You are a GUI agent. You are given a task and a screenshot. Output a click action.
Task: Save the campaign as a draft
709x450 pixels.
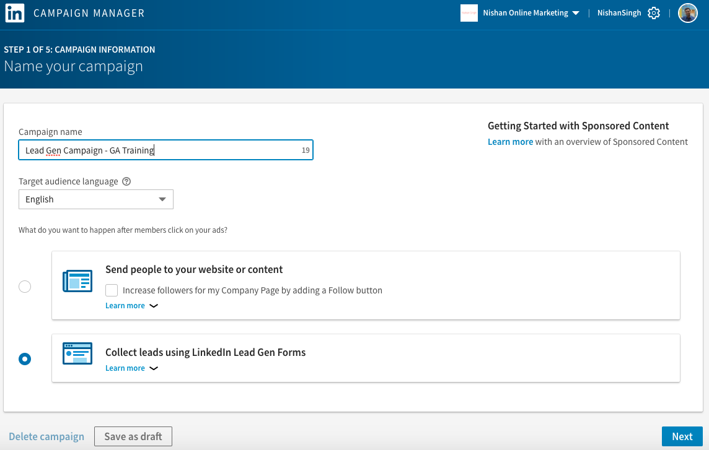pos(133,436)
